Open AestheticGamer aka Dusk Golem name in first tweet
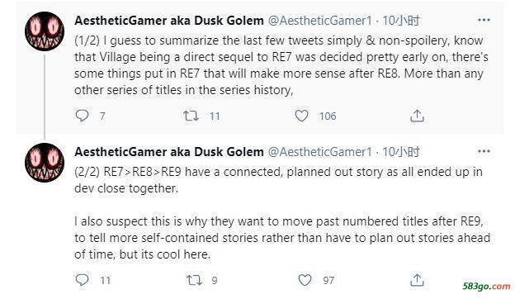 click(x=169, y=21)
